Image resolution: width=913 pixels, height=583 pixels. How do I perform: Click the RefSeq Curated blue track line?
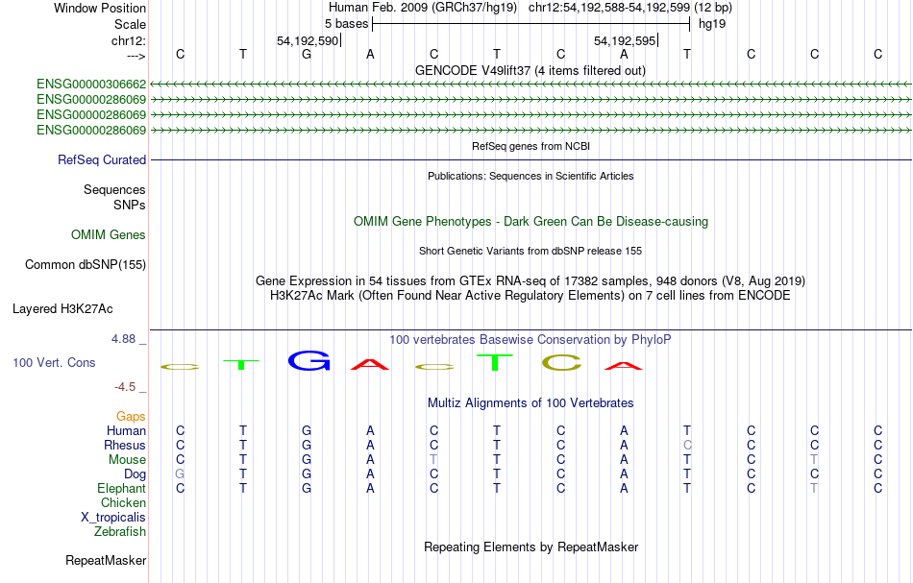point(531,160)
